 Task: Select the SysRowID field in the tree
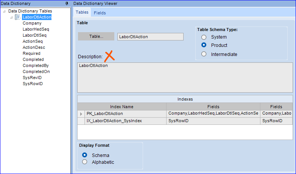point(33,84)
